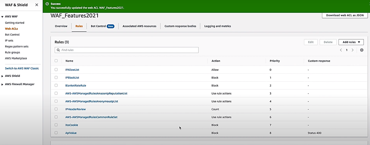
Task: Open AWS-AWSManagedRulesAnonymousIpList rule
Action: point(91,101)
